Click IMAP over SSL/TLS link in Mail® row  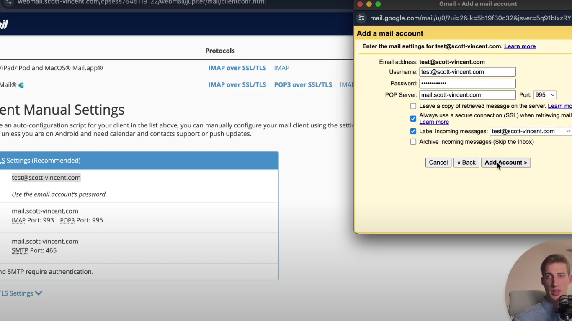click(237, 84)
